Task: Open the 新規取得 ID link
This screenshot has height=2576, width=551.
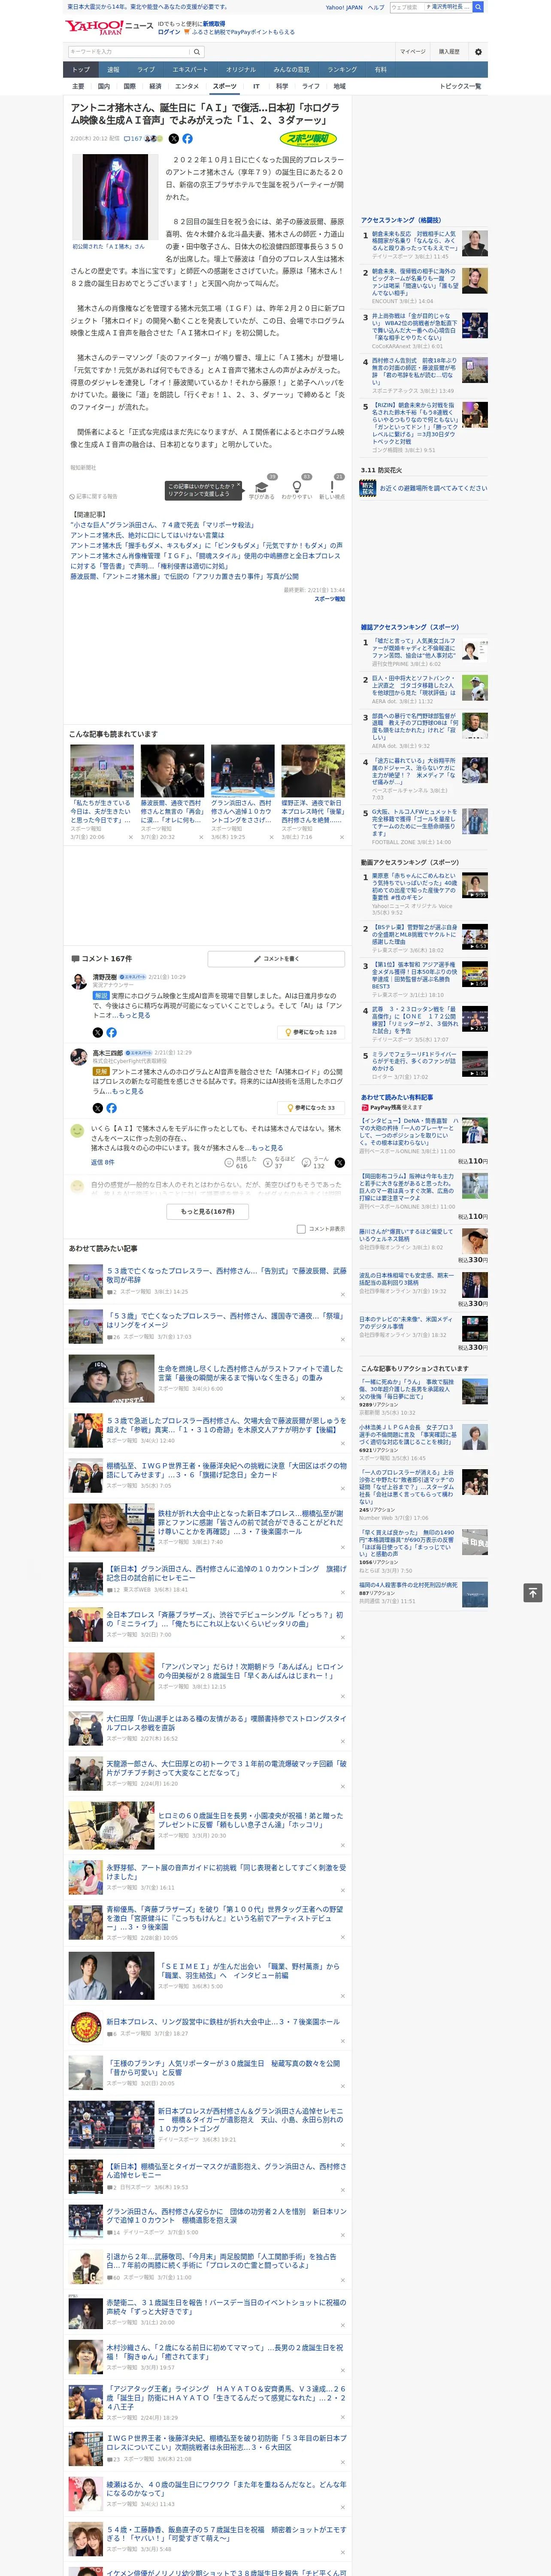Action: (214, 23)
